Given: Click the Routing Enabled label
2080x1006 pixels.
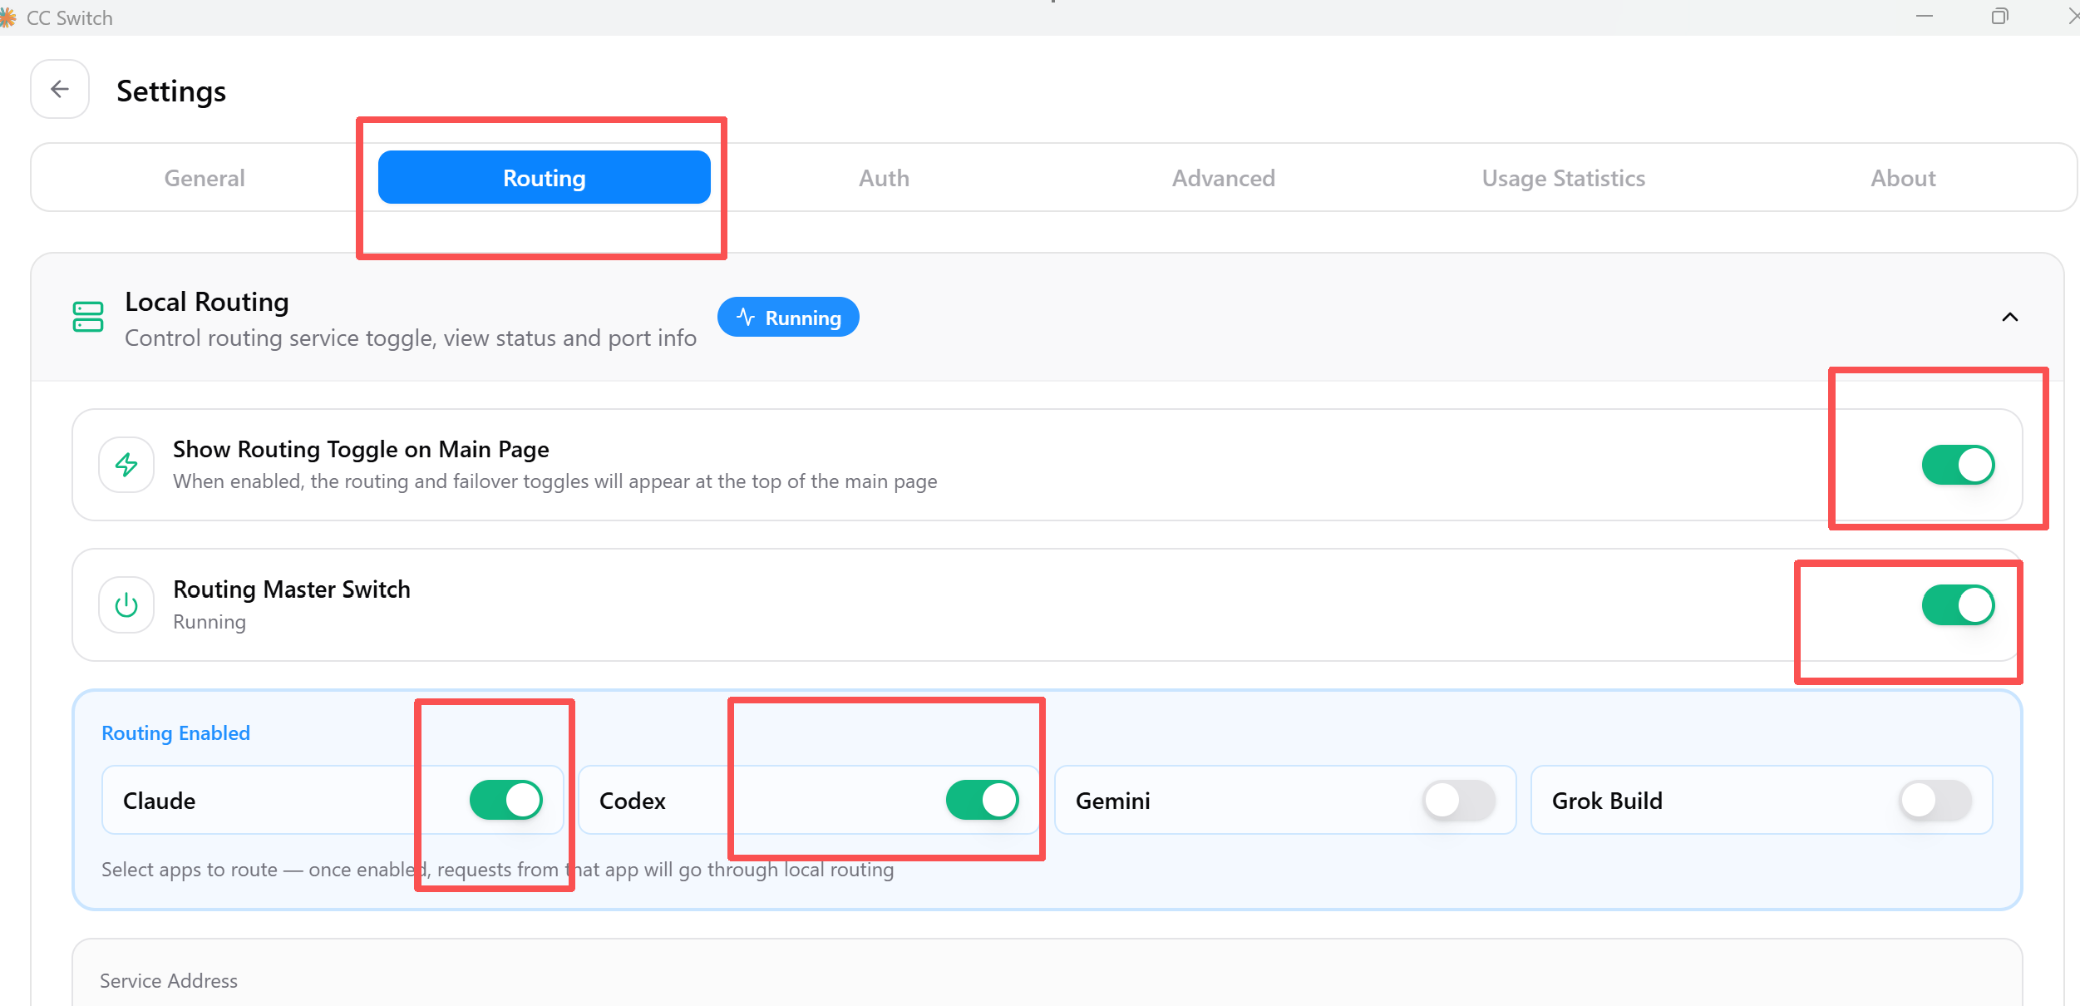Looking at the screenshot, I should pyautogui.click(x=175, y=733).
